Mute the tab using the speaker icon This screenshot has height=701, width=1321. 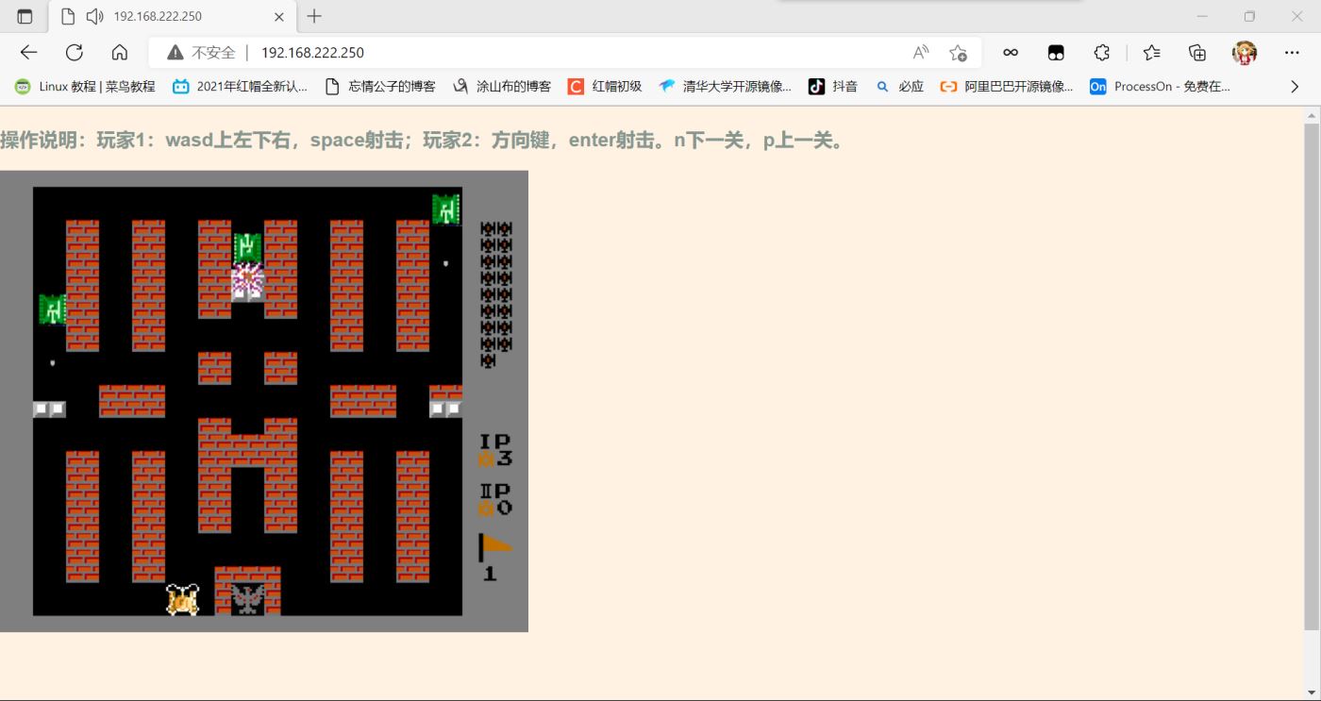click(94, 16)
